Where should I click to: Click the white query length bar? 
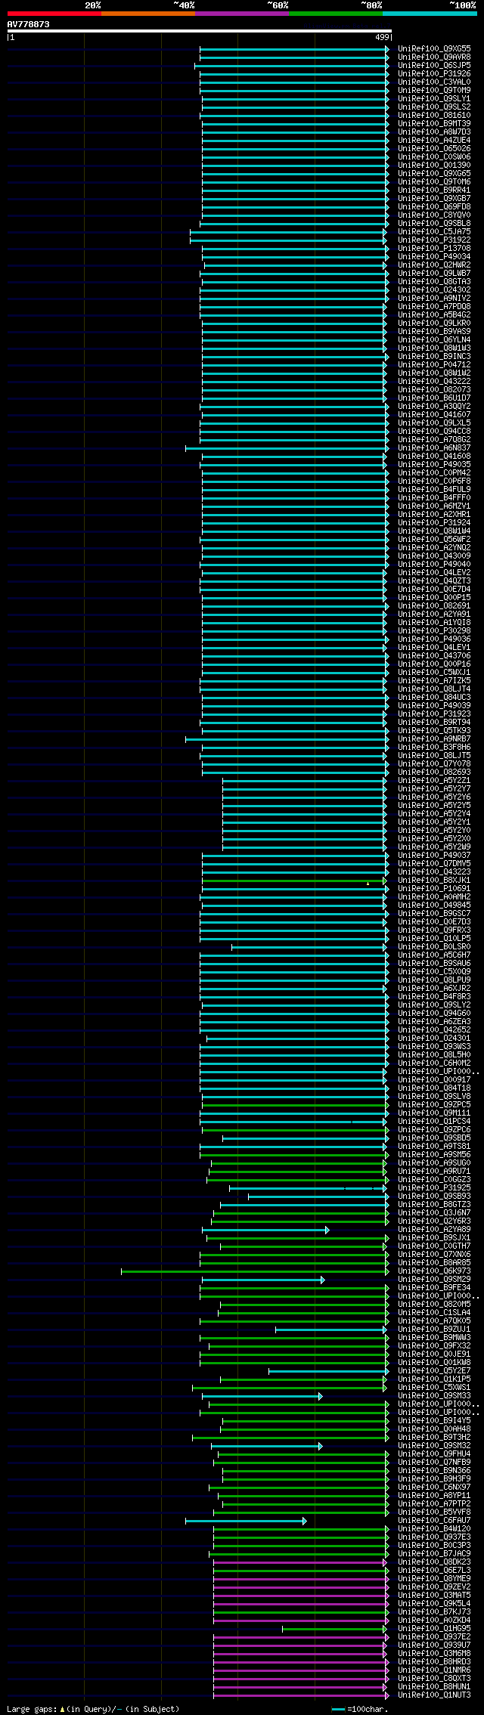tap(199, 31)
